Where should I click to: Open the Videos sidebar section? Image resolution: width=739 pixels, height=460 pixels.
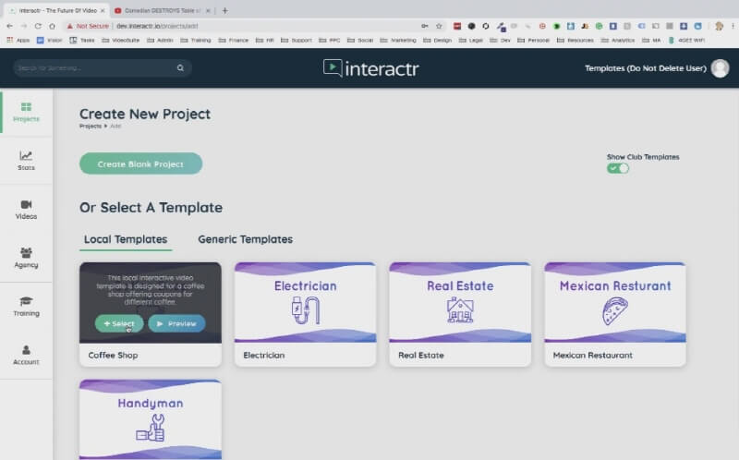click(26, 210)
